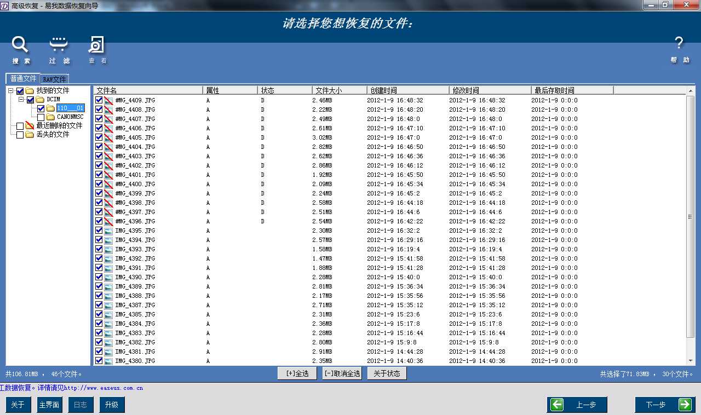The image size is (701, 415).
Task: Uncheck the IMG_4380.JPG file checkbox
Action: pyautogui.click(x=99, y=361)
